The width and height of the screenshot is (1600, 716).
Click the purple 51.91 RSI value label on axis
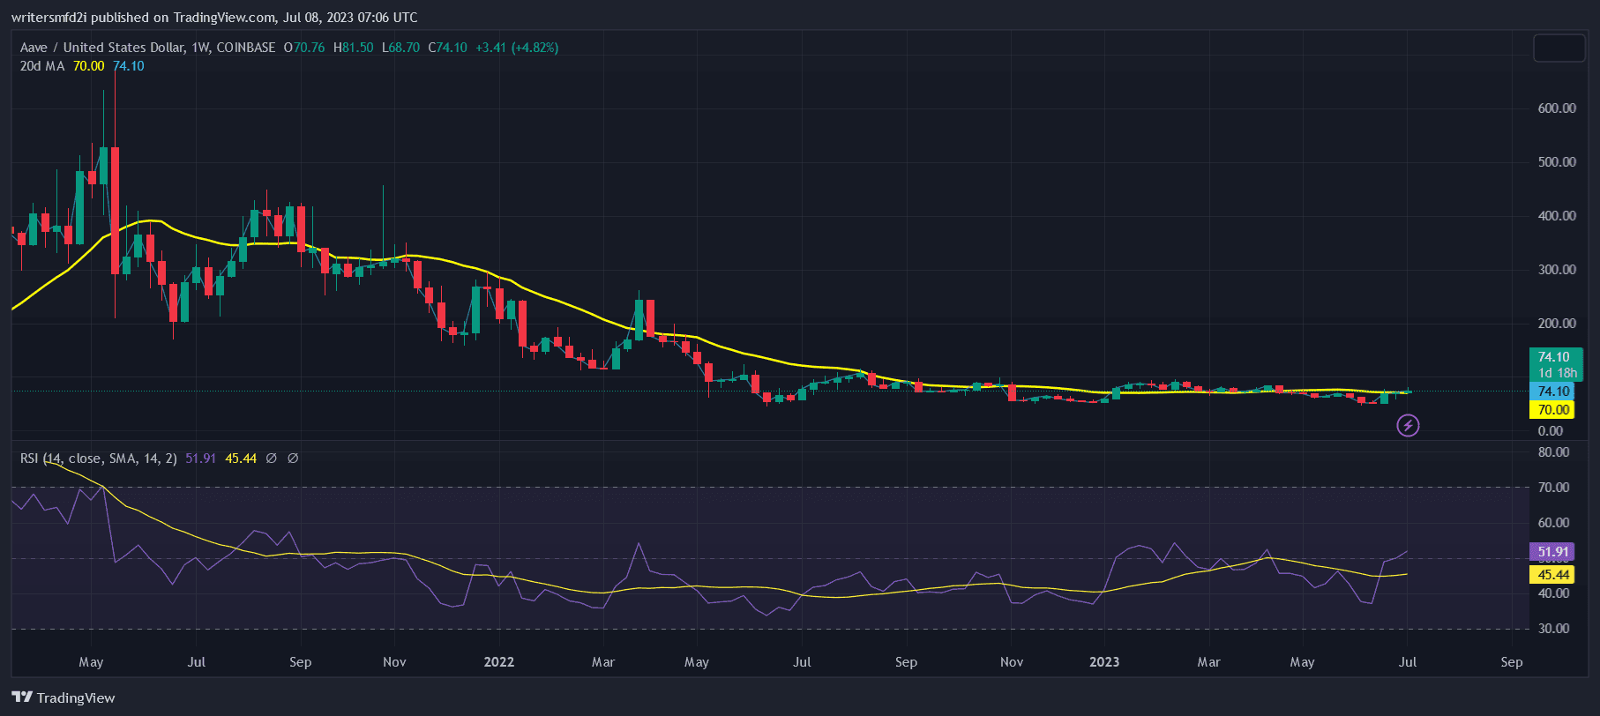tap(1553, 553)
